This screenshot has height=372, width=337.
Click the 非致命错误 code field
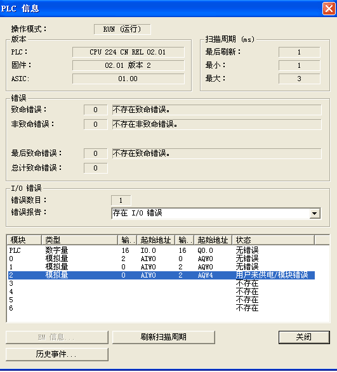(x=96, y=124)
